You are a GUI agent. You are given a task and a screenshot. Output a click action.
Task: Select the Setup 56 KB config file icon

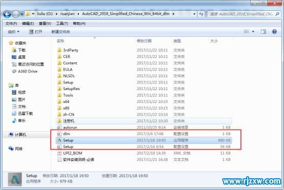coord(59,146)
